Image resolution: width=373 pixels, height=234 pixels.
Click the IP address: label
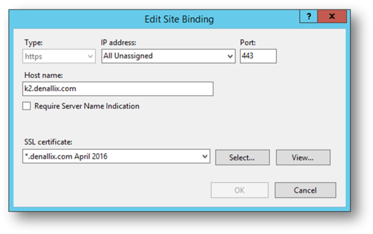118,43
